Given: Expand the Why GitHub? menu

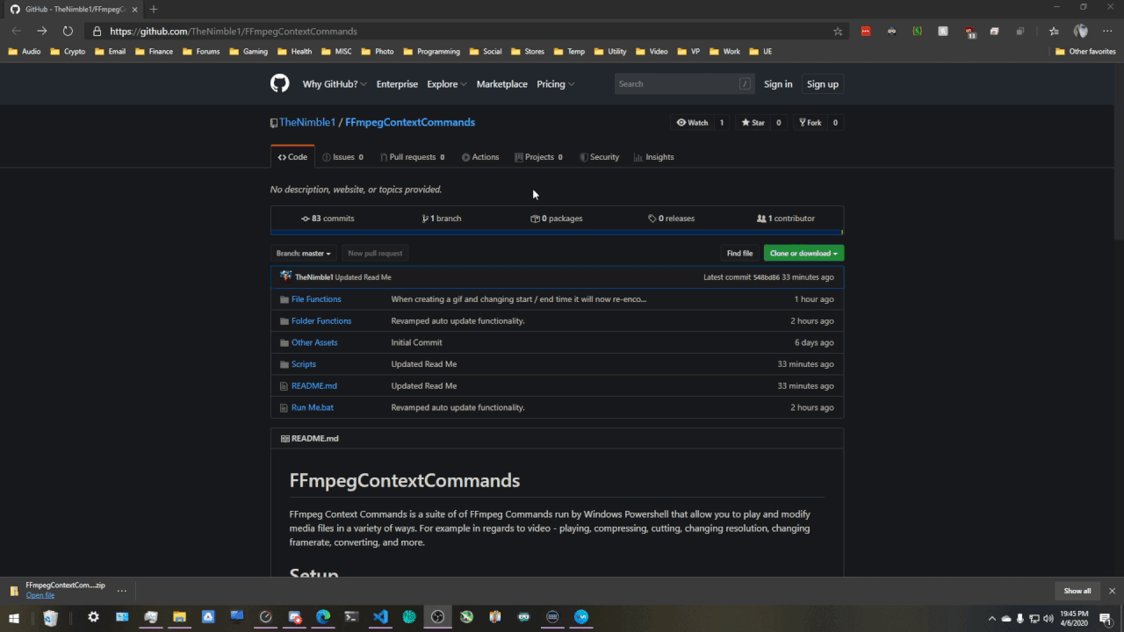Looking at the screenshot, I should 335,84.
